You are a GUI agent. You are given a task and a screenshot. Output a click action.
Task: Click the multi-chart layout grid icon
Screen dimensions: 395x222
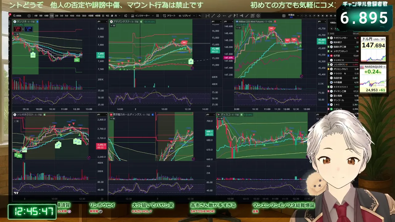pos(252,16)
